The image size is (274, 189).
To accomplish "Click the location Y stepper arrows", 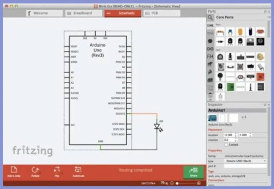I will (250, 135).
